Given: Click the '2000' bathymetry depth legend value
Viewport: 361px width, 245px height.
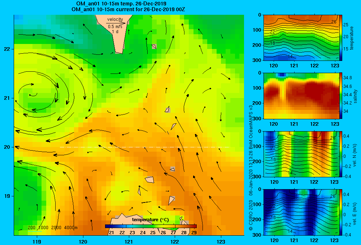Looking at the screenshot, I should click(x=56, y=228).
